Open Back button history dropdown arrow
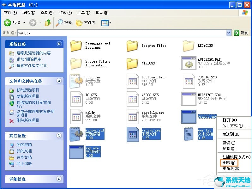This screenshot has height=189, width=252. [24, 23]
